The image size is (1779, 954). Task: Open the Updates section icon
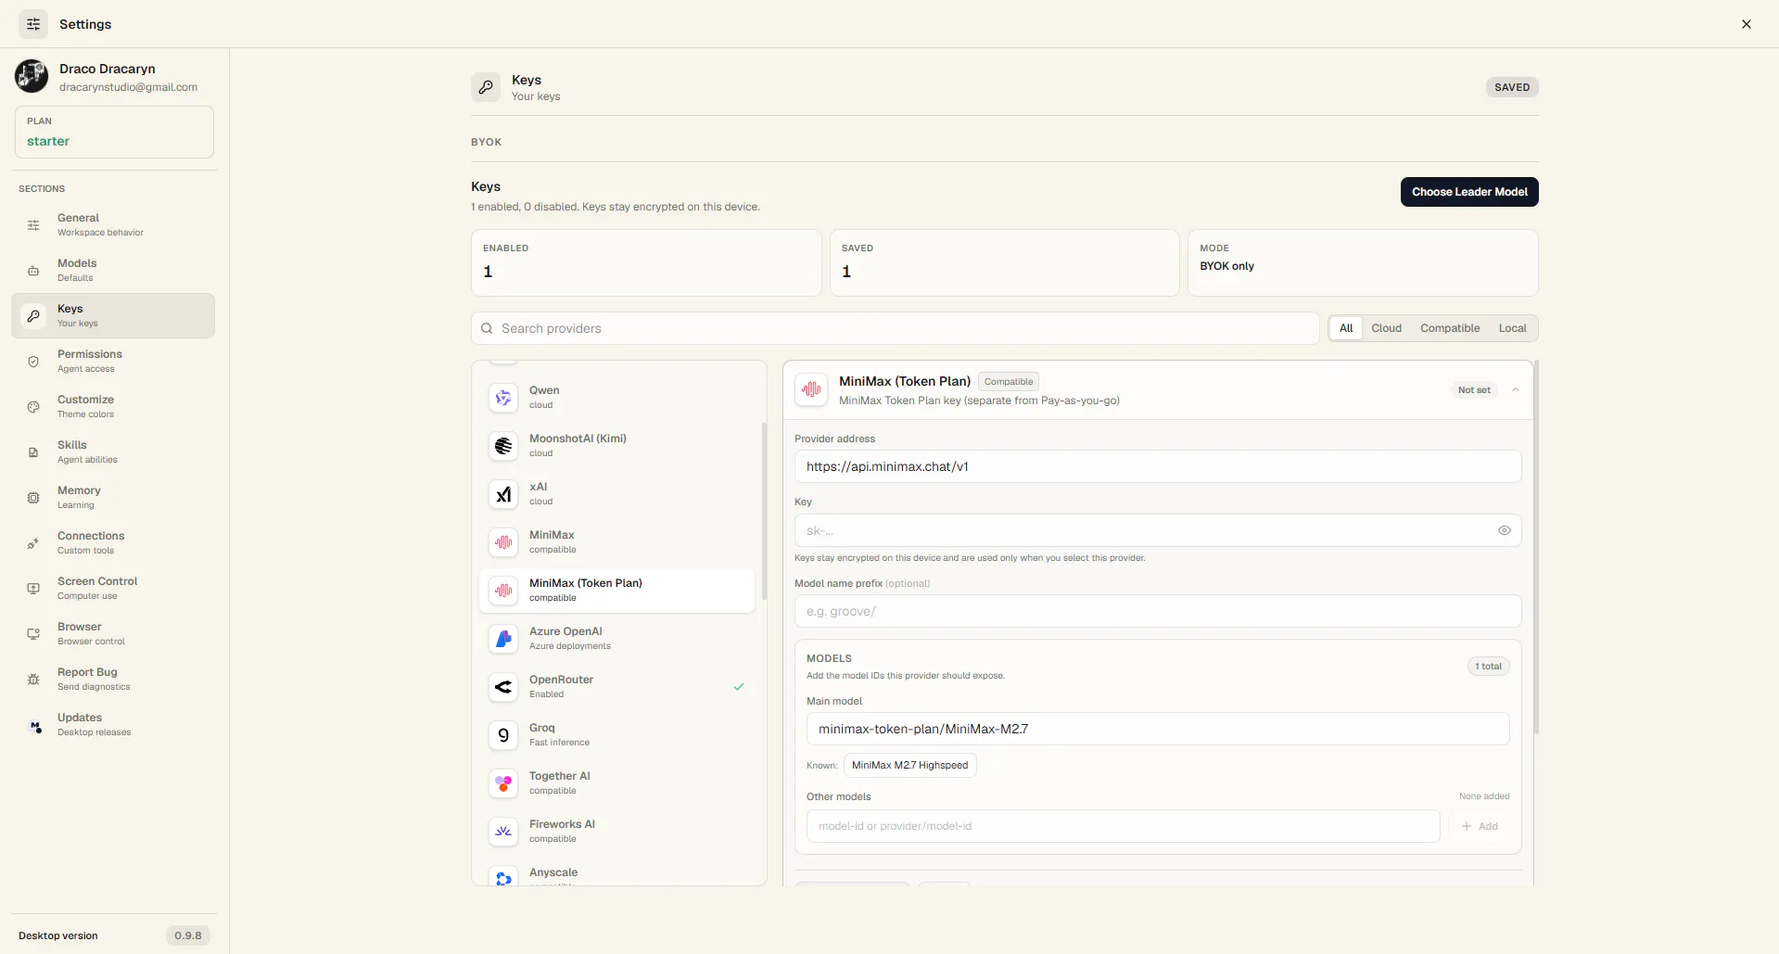click(x=34, y=726)
